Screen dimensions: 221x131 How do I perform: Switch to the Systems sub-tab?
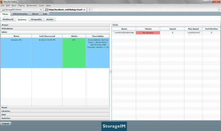[22, 20]
